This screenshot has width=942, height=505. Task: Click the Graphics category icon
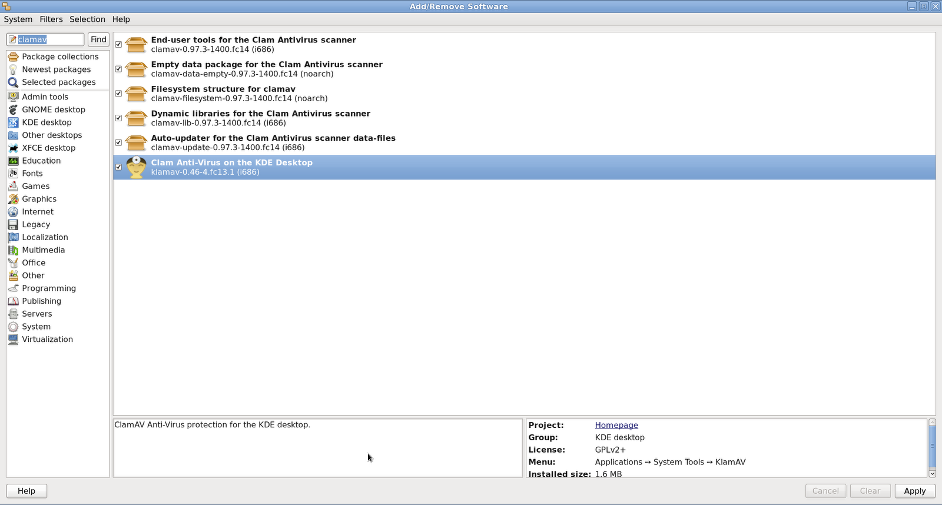pyautogui.click(x=13, y=199)
